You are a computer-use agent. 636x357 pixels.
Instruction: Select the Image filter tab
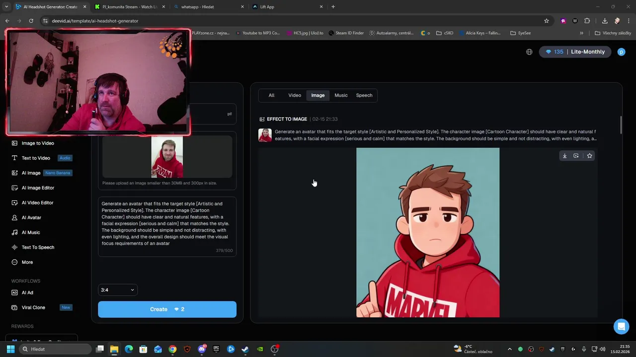coord(318,95)
